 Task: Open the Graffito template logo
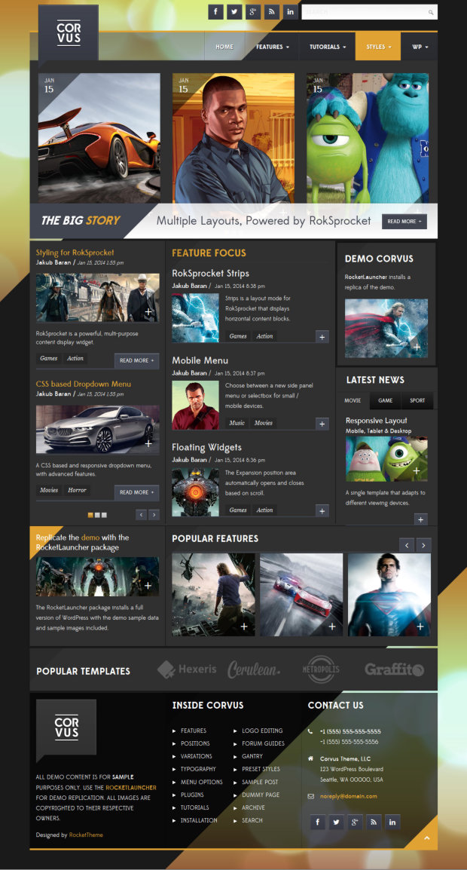click(395, 669)
